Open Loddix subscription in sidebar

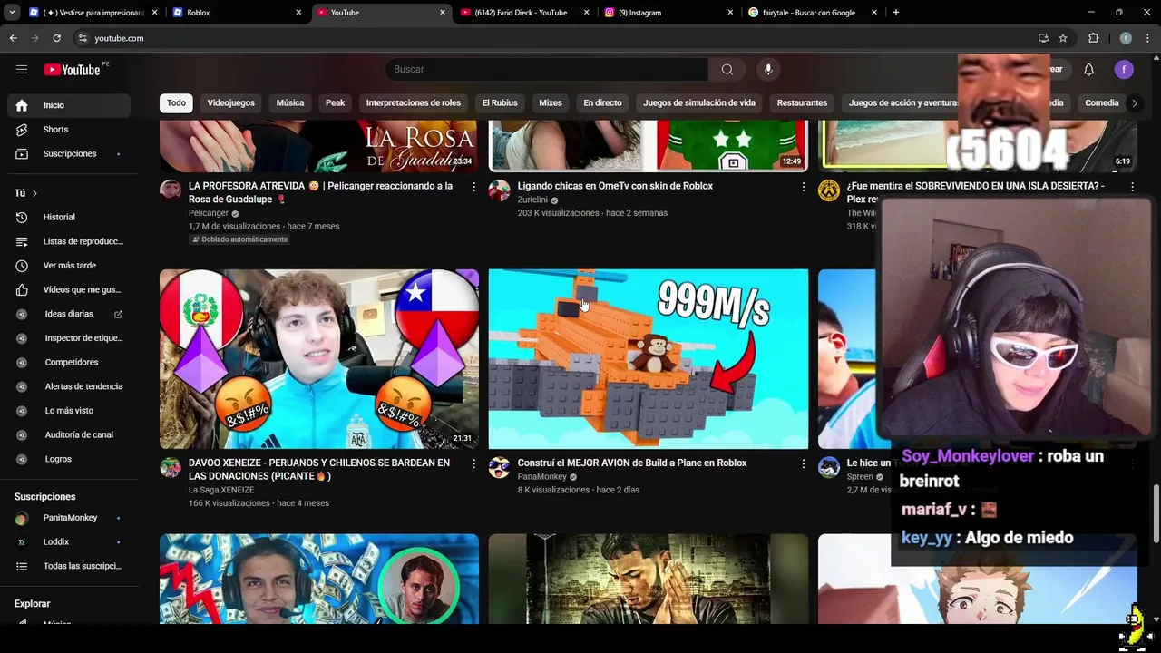click(69, 542)
